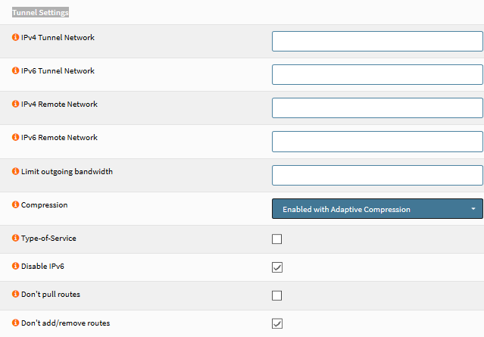
Task: Click info icon beside Don't pull routes
Action: 16,294
